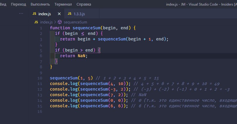Open the Выполнить menu
This screenshot has width=237, height=124.
(x=40, y=4)
